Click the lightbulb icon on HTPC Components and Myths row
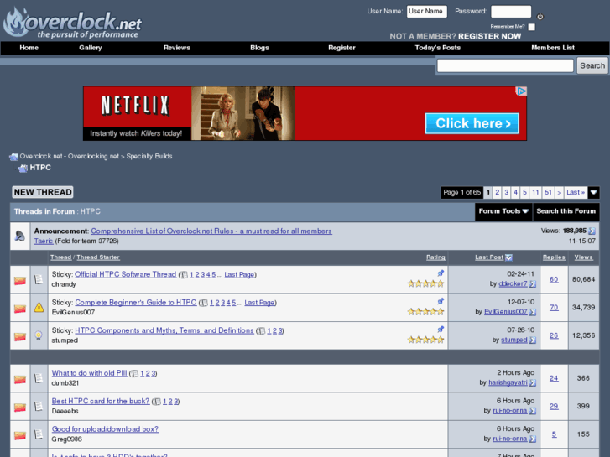The width and height of the screenshot is (610, 457). 39,335
